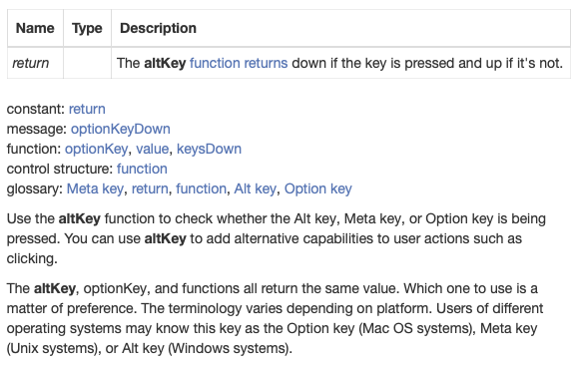This screenshot has width=572, height=368.
Task: Click bold altKey in the table description
Action: (165, 63)
